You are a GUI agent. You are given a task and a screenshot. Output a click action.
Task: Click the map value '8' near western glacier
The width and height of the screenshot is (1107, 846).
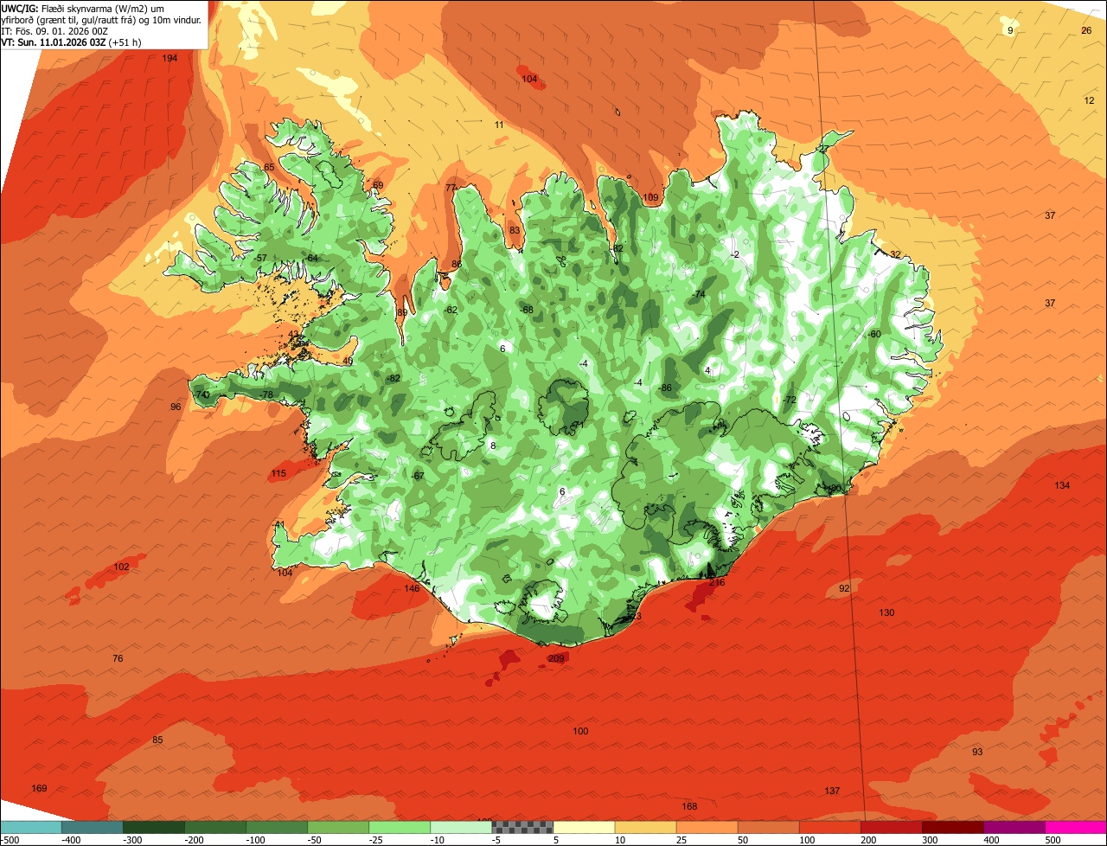point(493,445)
